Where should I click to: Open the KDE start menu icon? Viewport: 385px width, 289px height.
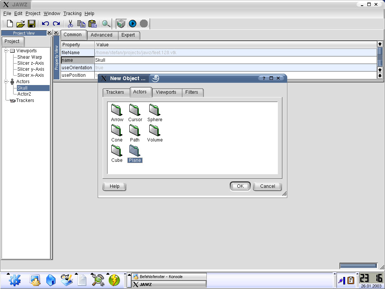tap(15, 280)
